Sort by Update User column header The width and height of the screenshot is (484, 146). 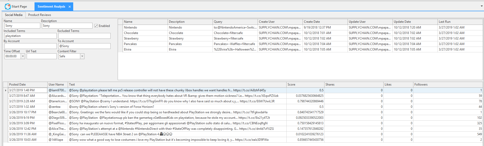coord(370,22)
